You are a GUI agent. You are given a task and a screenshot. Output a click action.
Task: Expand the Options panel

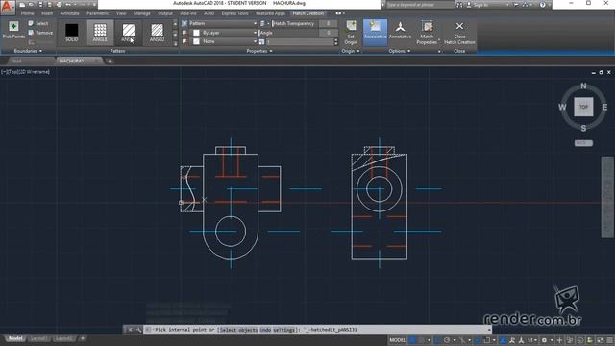point(400,51)
